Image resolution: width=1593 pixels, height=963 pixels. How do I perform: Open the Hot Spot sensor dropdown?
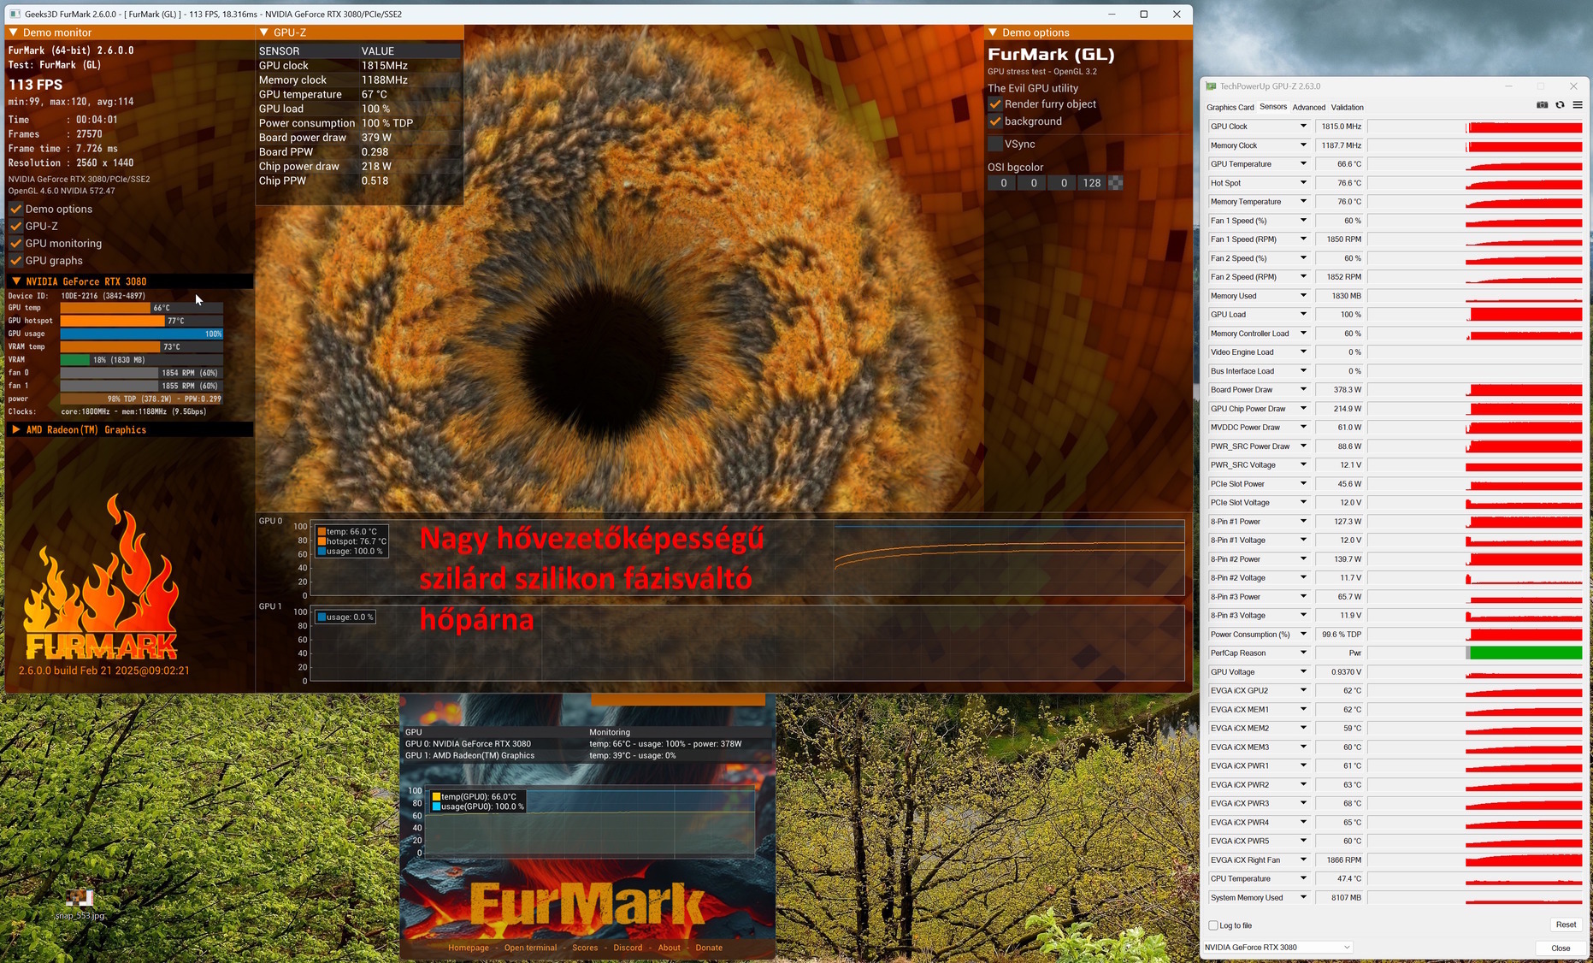pyautogui.click(x=1303, y=183)
